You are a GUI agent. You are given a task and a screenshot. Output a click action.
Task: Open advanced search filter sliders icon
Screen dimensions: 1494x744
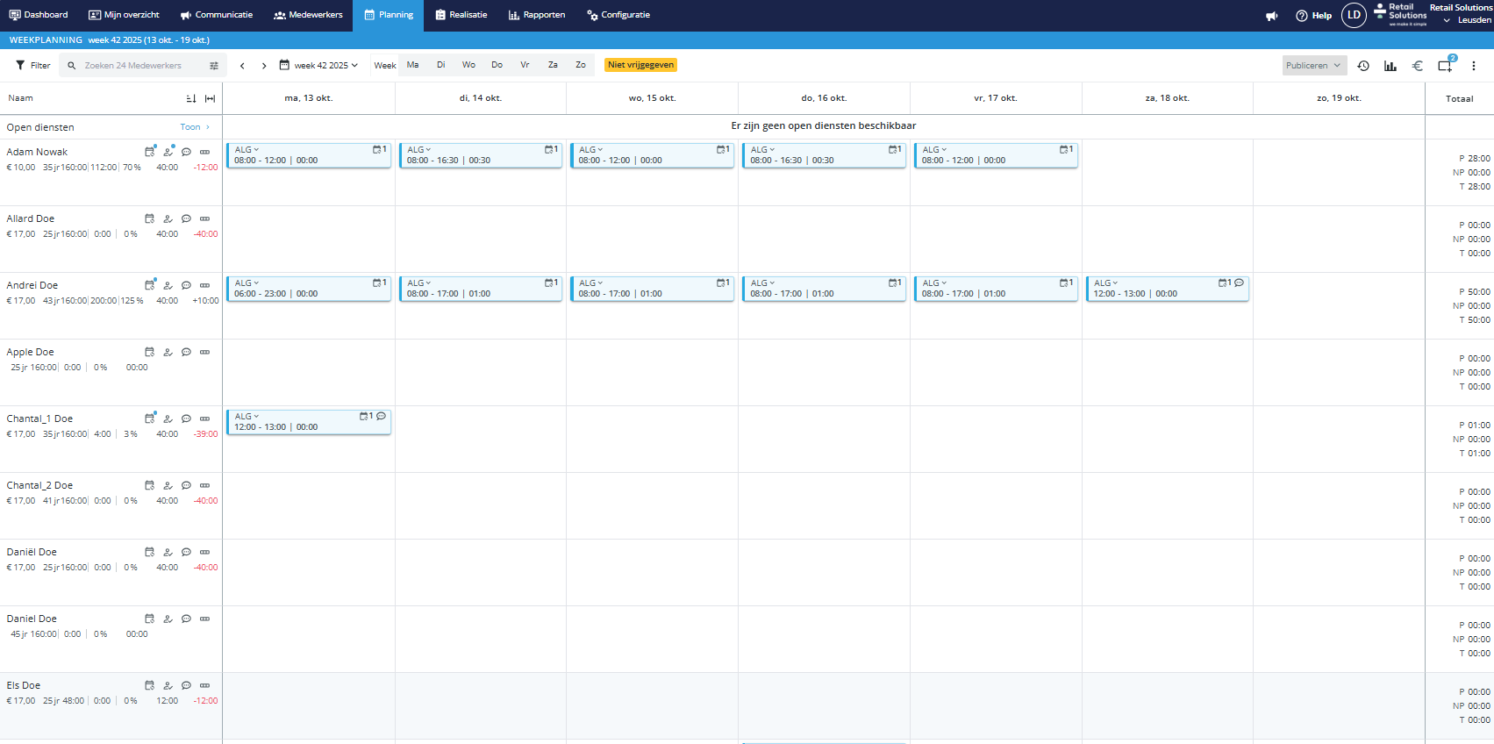pyautogui.click(x=214, y=66)
